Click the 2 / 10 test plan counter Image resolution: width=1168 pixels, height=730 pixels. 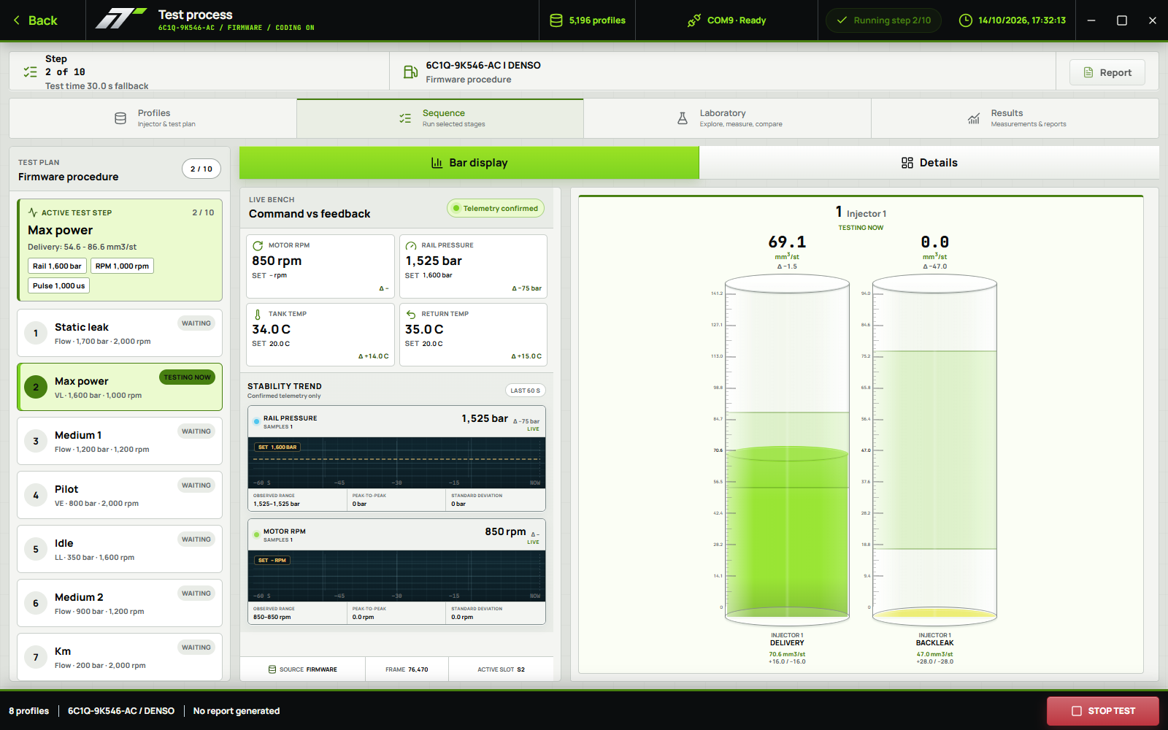pyautogui.click(x=201, y=169)
